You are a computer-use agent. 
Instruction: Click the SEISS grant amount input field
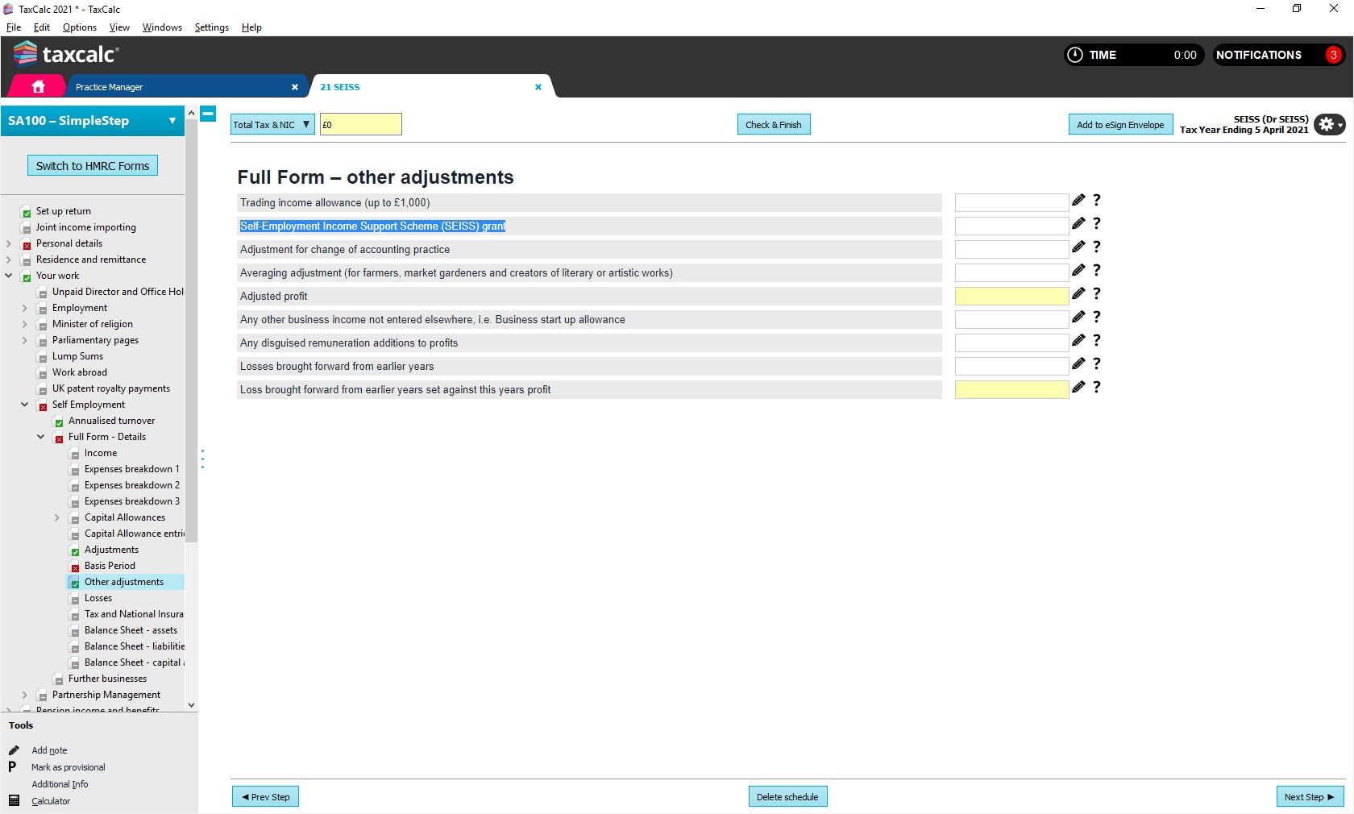pyautogui.click(x=1011, y=226)
